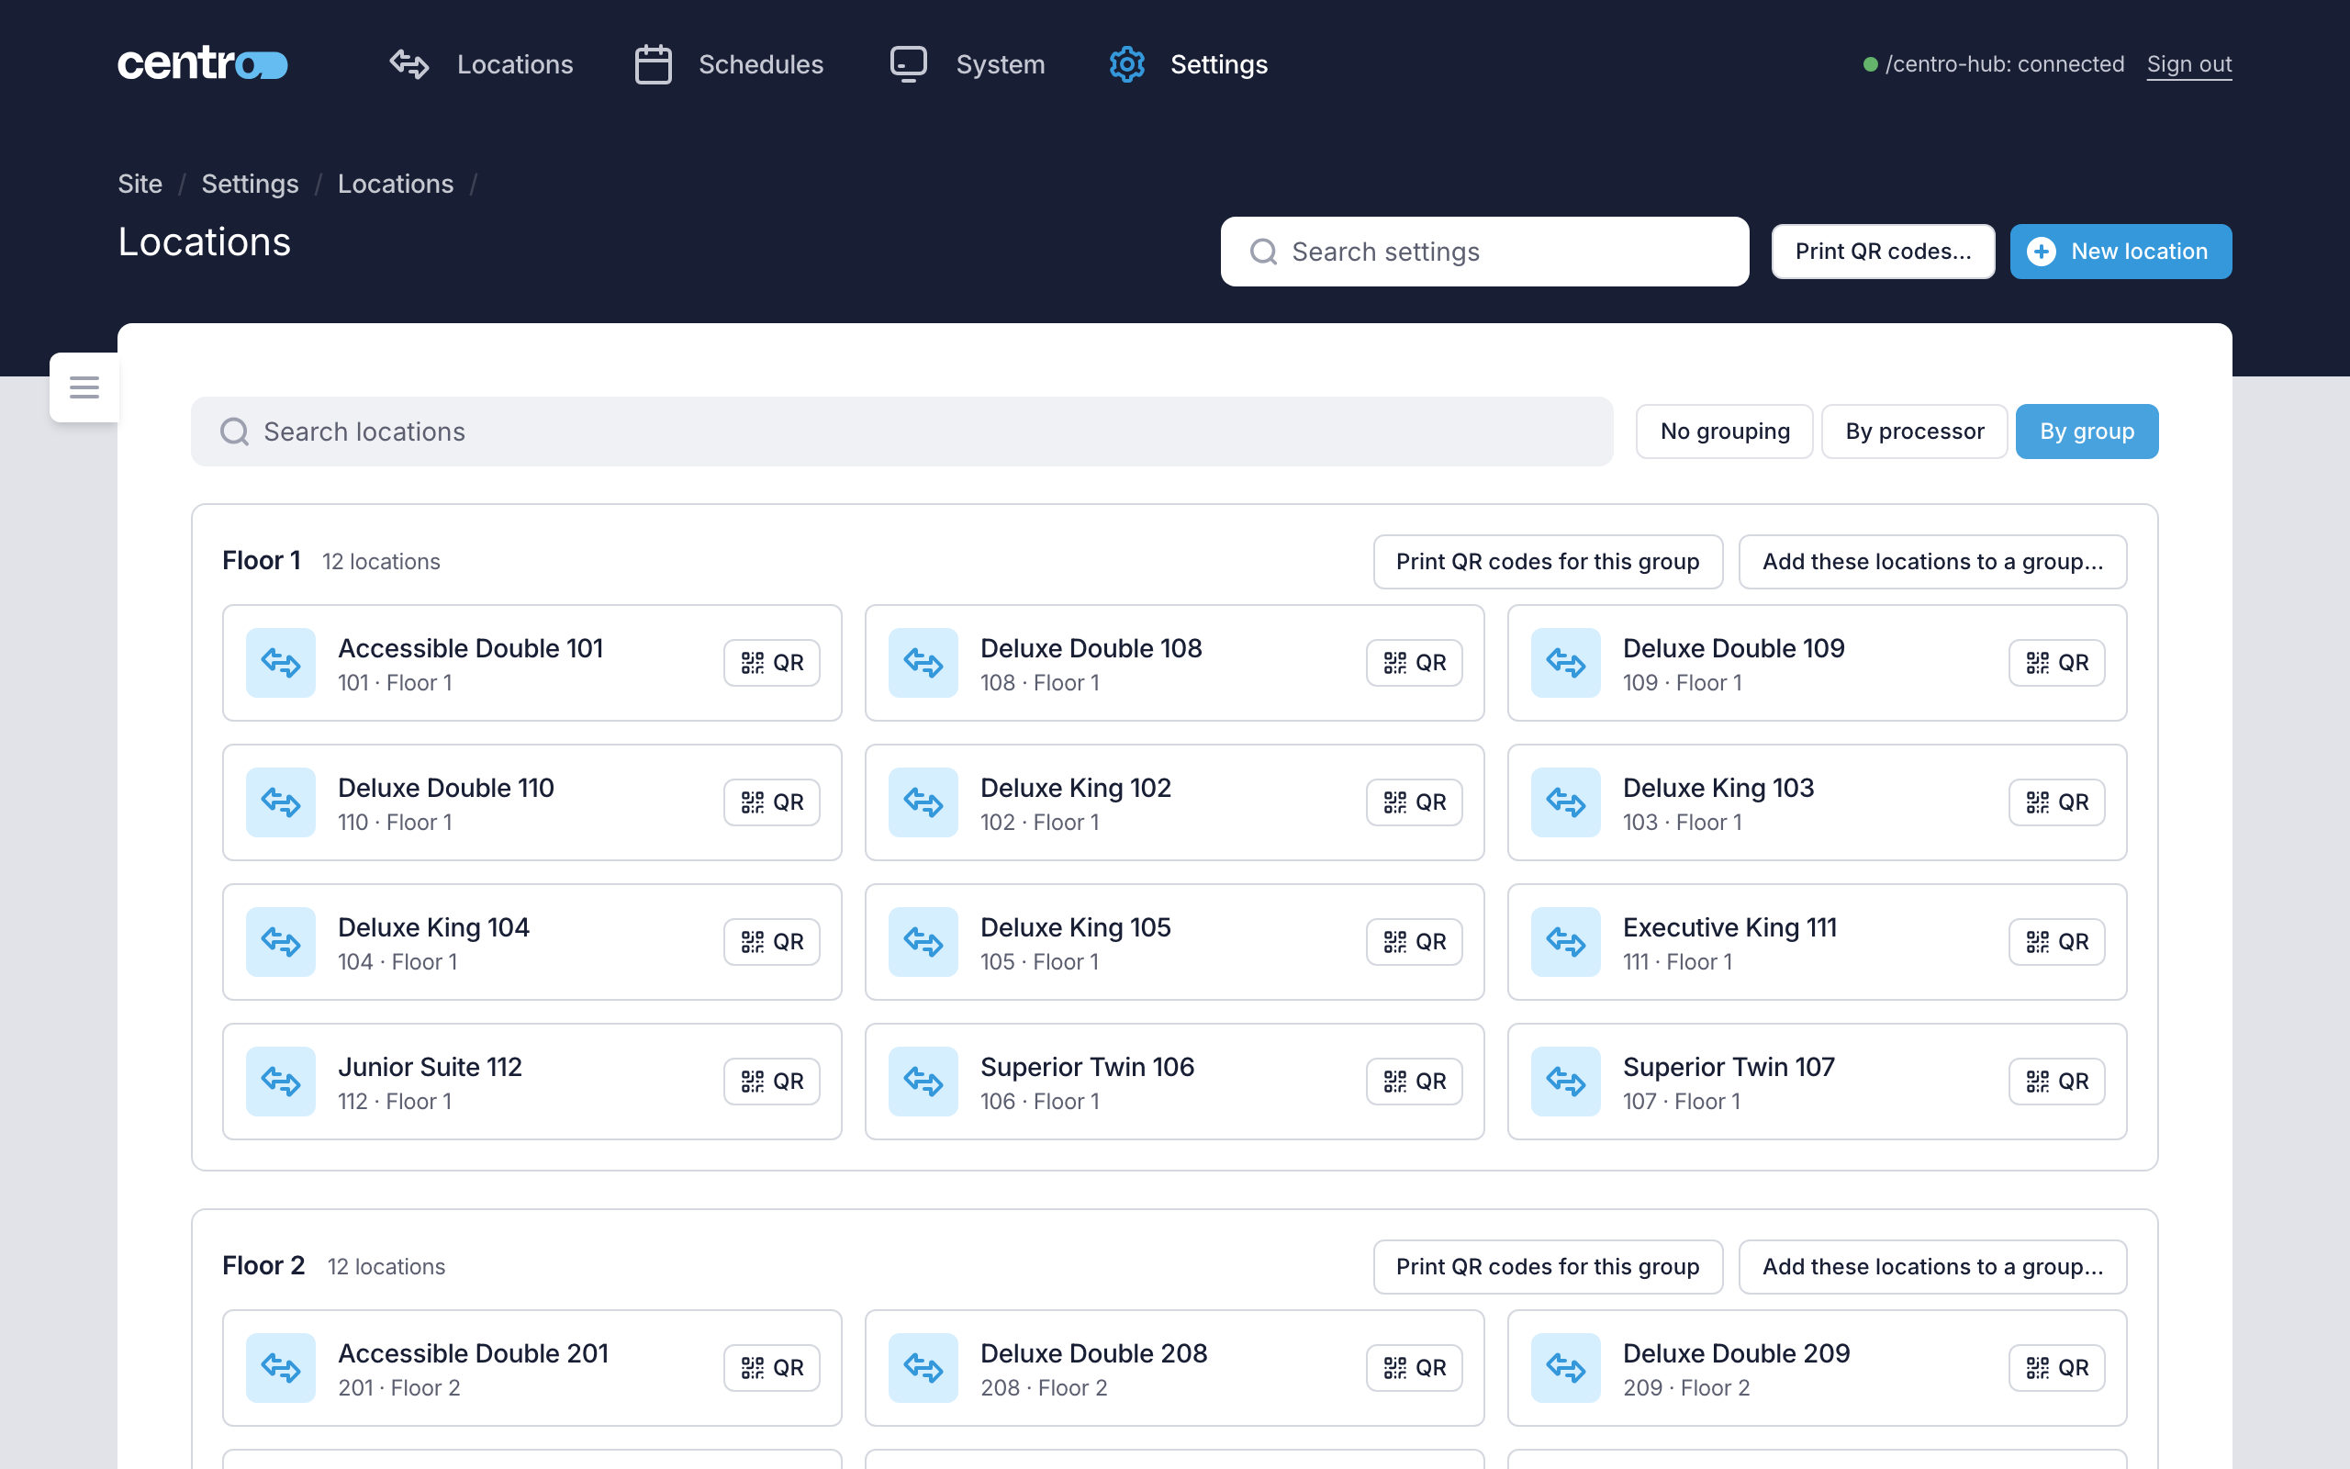Go to Locations breadcrumb
2350x1469 pixels.
click(x=396, y=184)
